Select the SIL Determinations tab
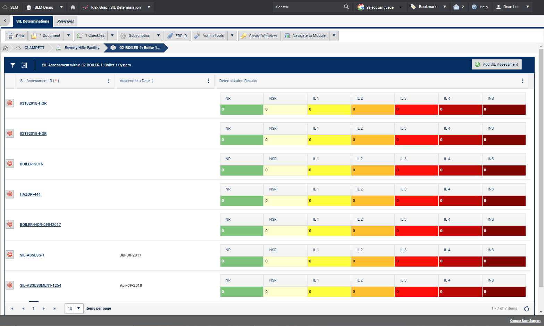 pyautogui.click(x=33, y=21)
